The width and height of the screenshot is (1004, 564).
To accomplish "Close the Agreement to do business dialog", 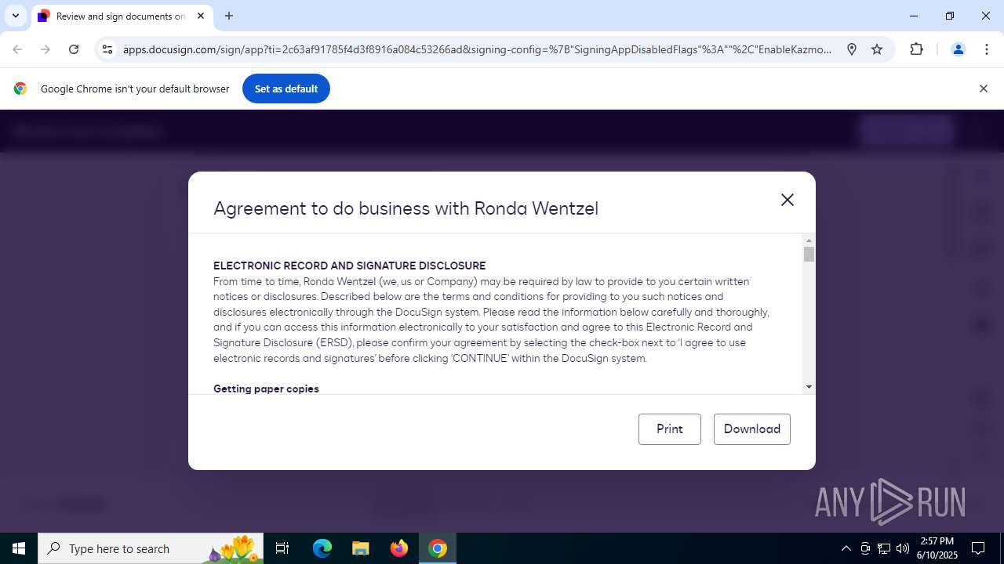I will click(x=788, y=200).
